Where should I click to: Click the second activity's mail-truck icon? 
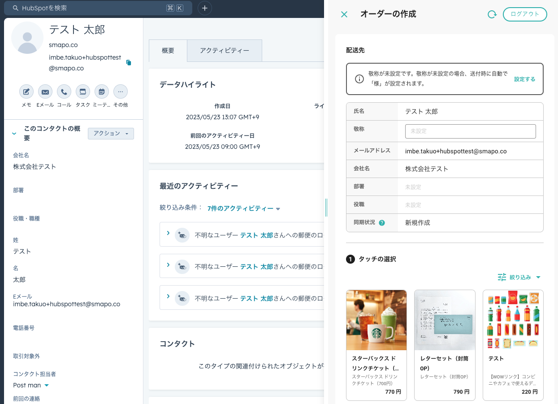tap(182, 267)
